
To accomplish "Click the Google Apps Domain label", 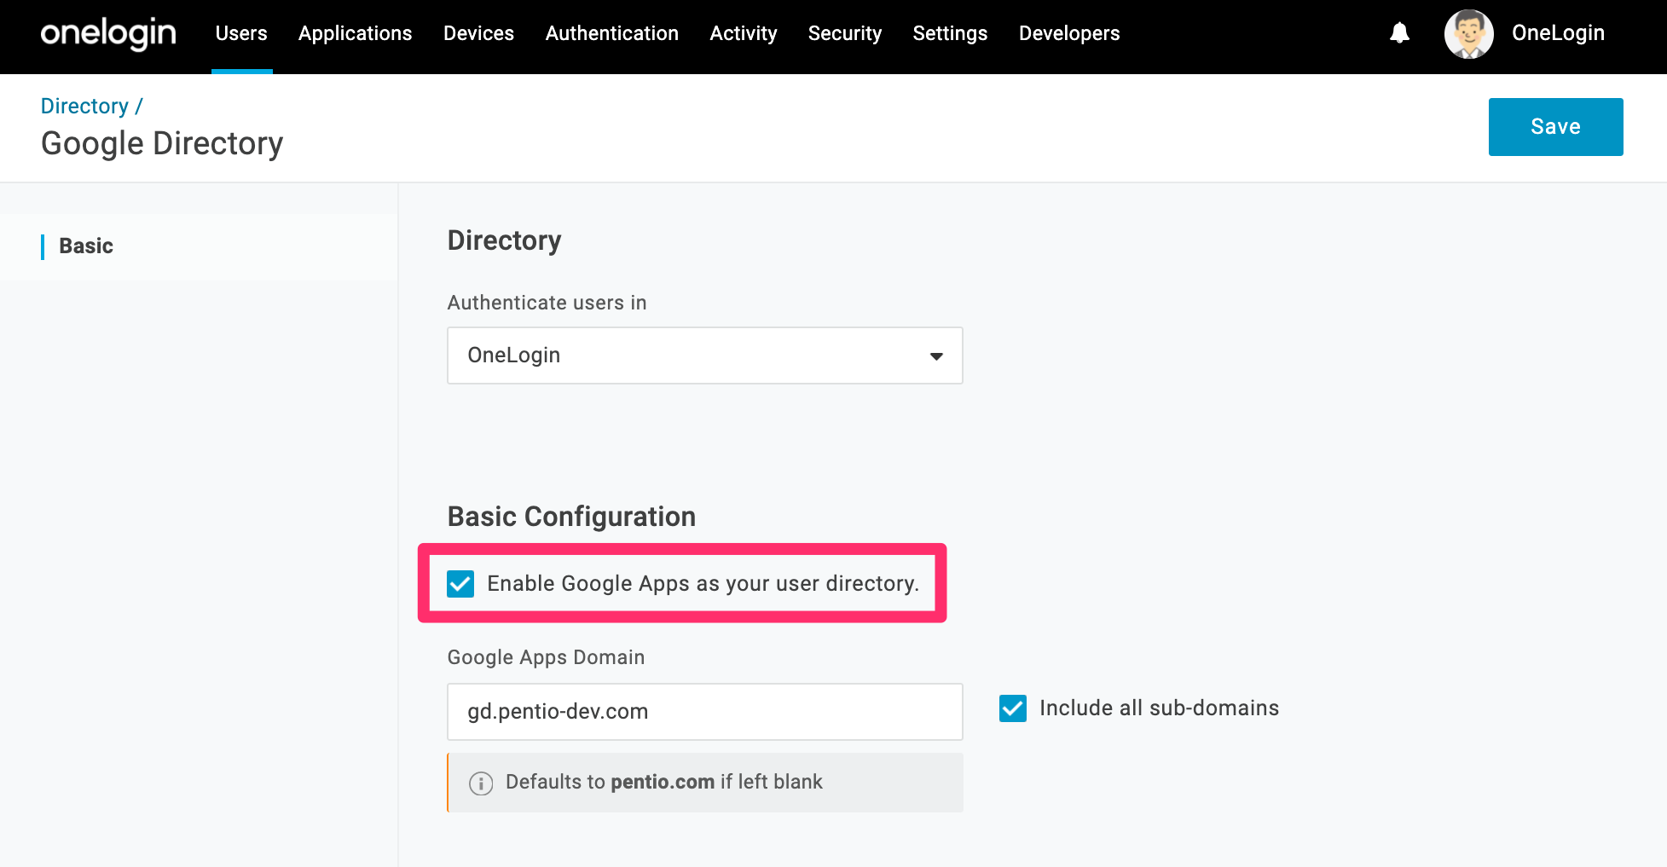I will click(x=546, y=657).
